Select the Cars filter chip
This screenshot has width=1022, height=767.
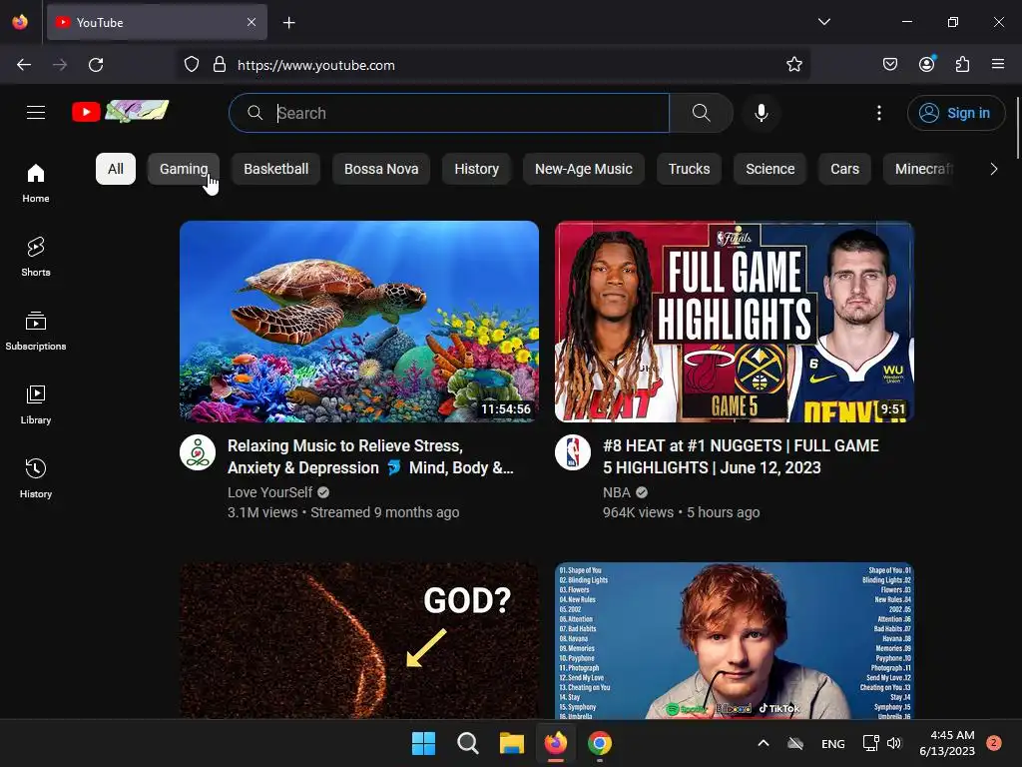tap(844, 169)
